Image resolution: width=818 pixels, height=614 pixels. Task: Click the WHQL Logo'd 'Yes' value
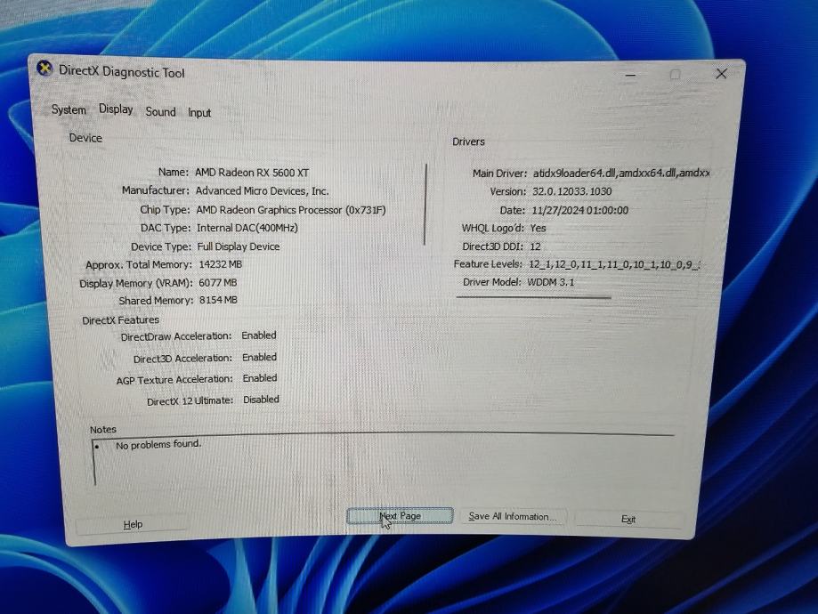pos(538,228)
